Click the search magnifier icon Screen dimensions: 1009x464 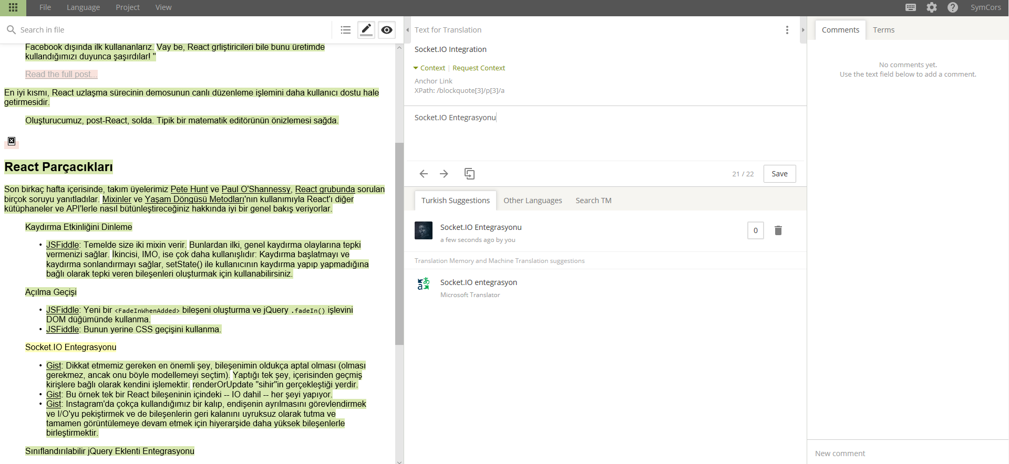(11, 30)
